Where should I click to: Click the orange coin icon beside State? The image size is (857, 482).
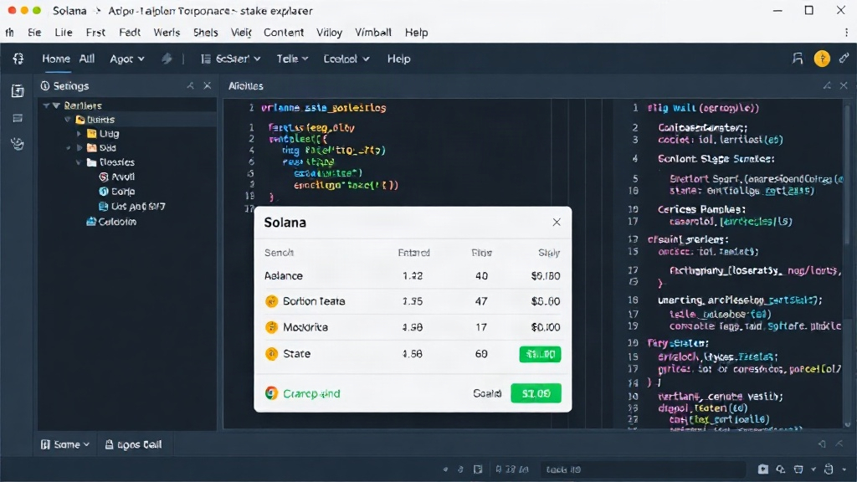click(x=271, y=354)
